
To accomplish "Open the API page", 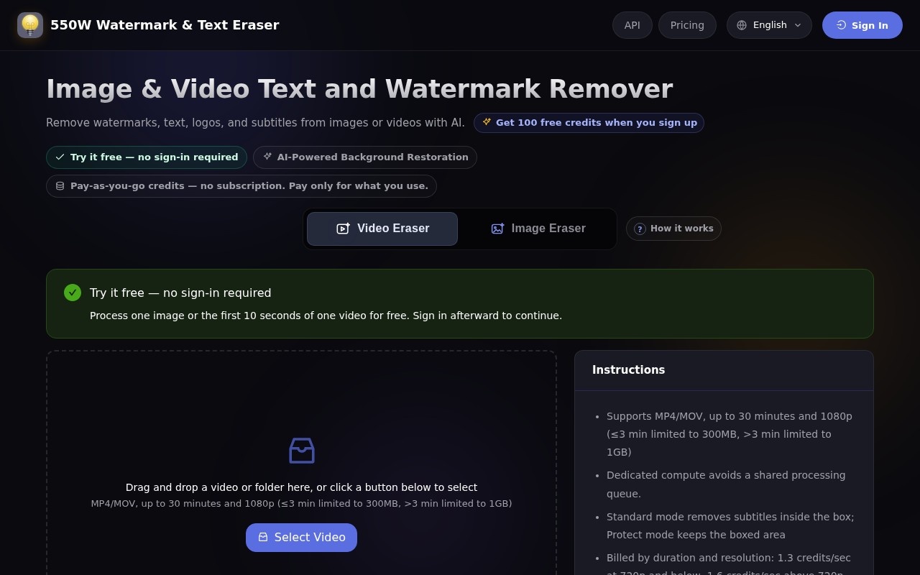I will coord(632,25).
